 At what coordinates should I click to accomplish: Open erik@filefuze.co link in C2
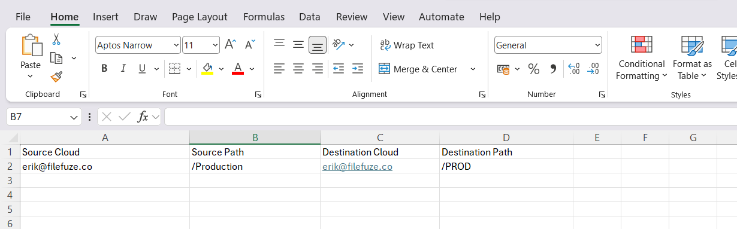click(357, 167)
